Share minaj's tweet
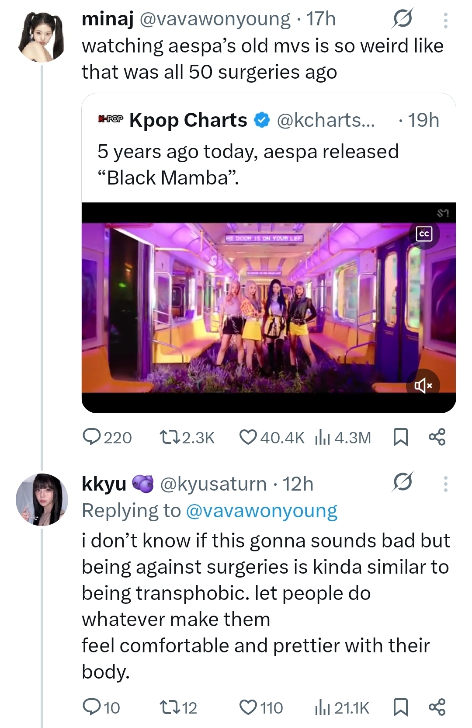This screenshot has width=472, height=728. click(437, 437)
